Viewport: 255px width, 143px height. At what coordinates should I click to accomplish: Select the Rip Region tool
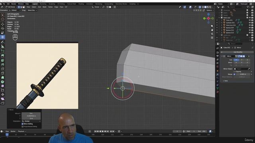point(3,103)
